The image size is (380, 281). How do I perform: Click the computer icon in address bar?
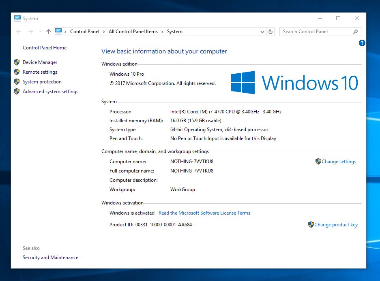pos(58,32)
